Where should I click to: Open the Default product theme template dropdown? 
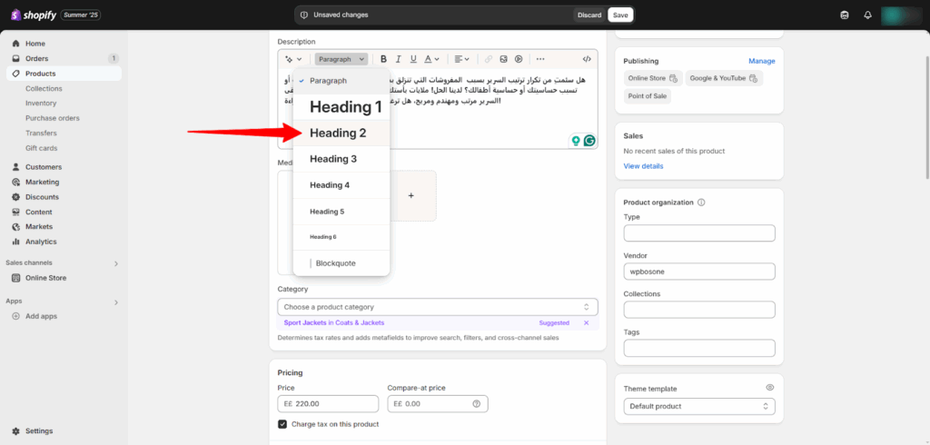(699, 406)
